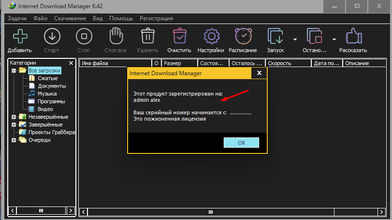Click the Очистить completed-downloads icon

pos(179,36)
